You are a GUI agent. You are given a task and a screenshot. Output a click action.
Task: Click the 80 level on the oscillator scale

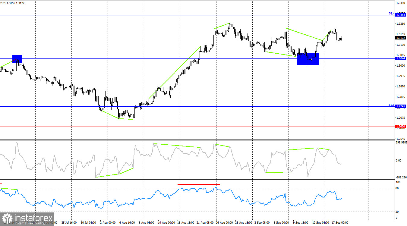coord(397,188)
